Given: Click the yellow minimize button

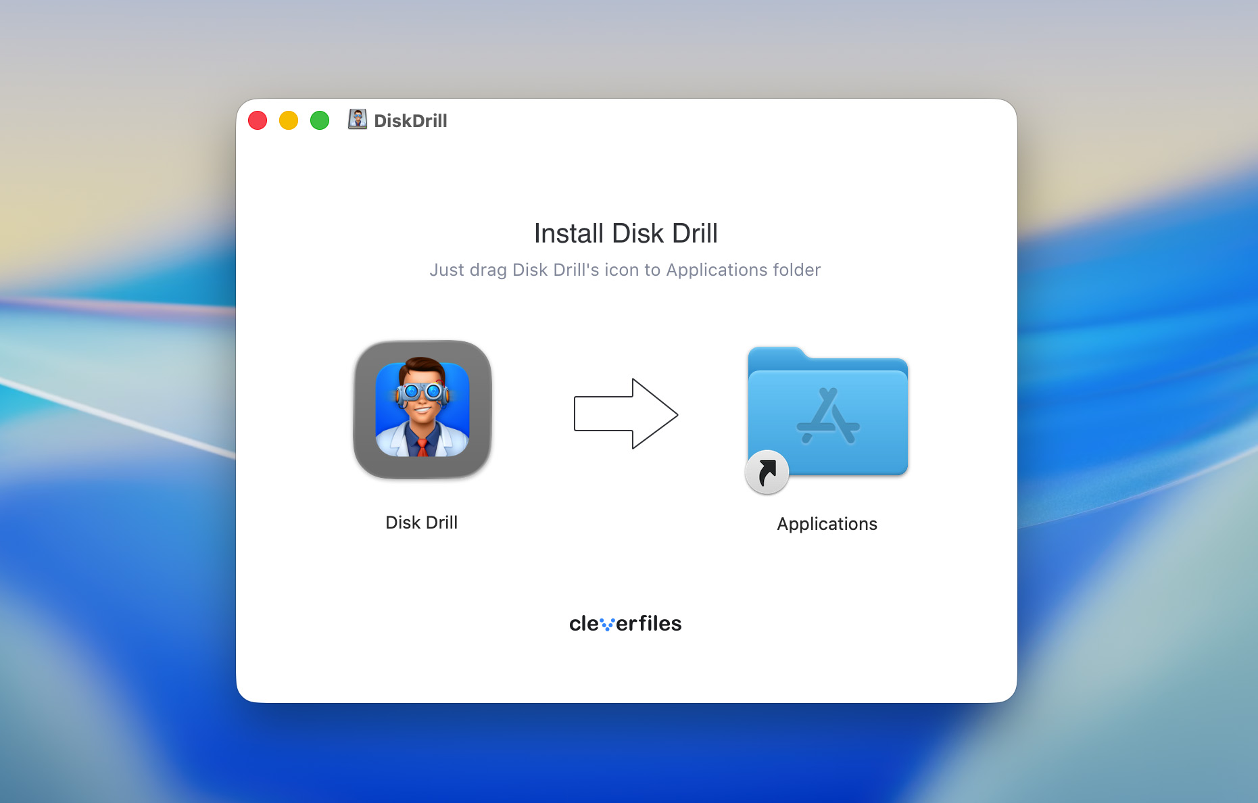Looking at the screenshot, I should [288, 120].
